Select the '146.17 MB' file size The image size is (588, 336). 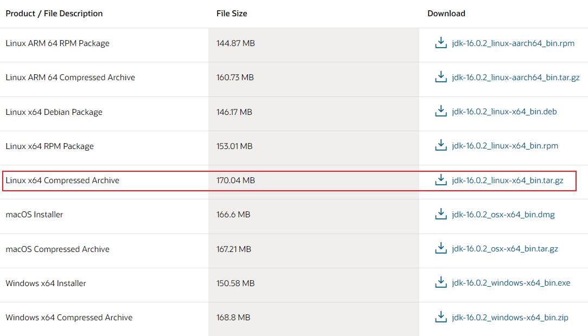click(234, 112)
